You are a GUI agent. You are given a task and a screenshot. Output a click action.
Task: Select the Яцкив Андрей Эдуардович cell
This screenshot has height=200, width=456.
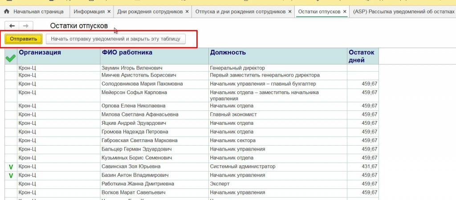coord(155,123)
